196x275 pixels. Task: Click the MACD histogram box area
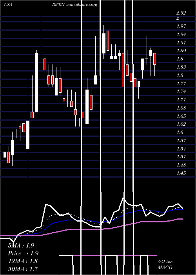108,255
